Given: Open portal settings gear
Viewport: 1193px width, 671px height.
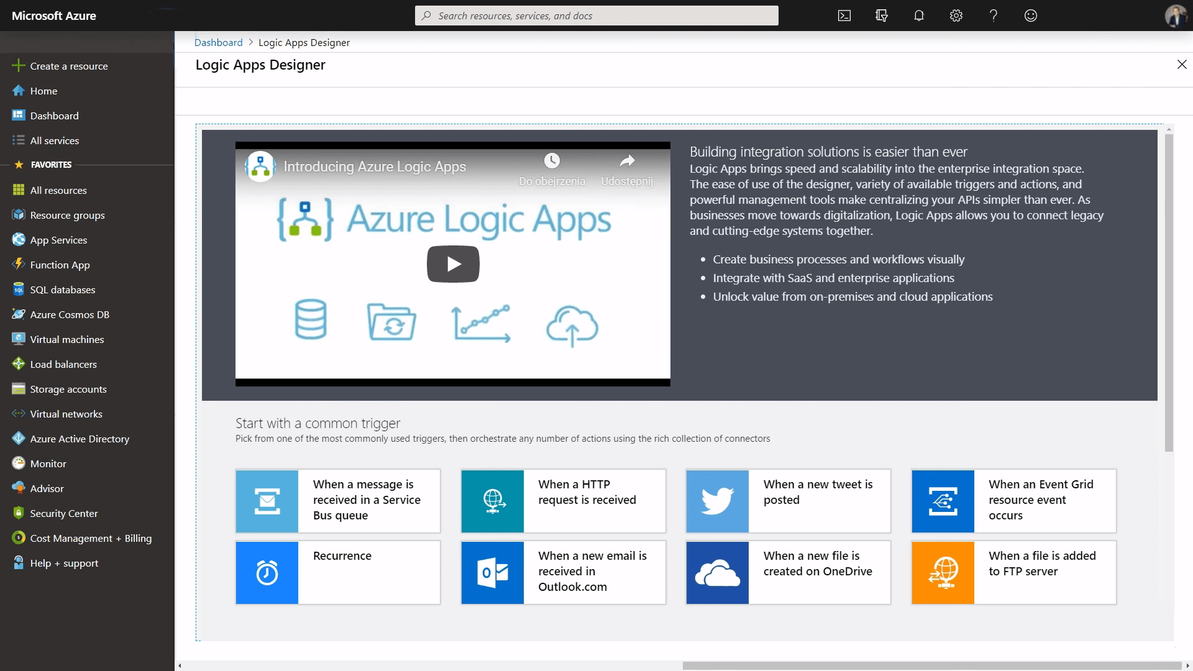Looking at the screenshot, I should pos(956,16).
